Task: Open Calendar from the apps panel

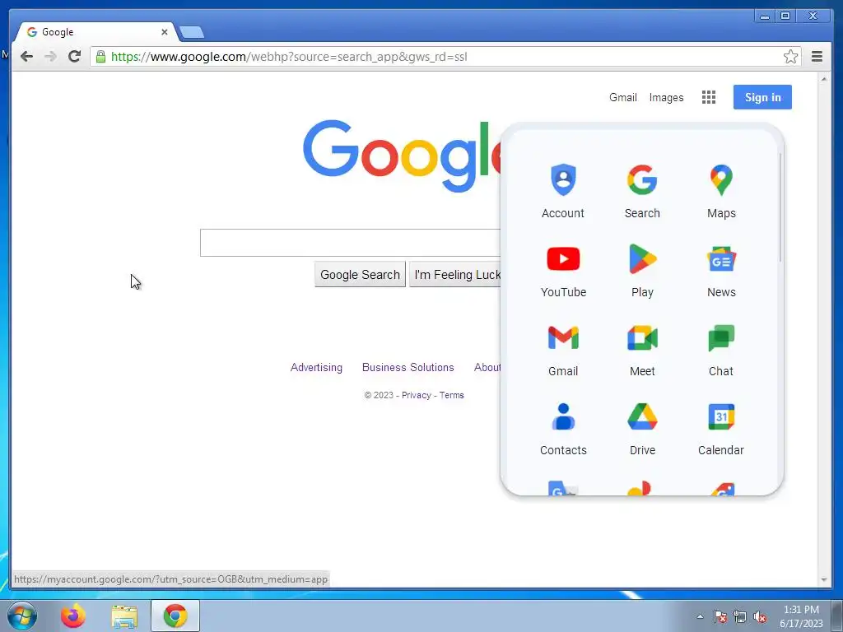Action: (x=721, y=428)
